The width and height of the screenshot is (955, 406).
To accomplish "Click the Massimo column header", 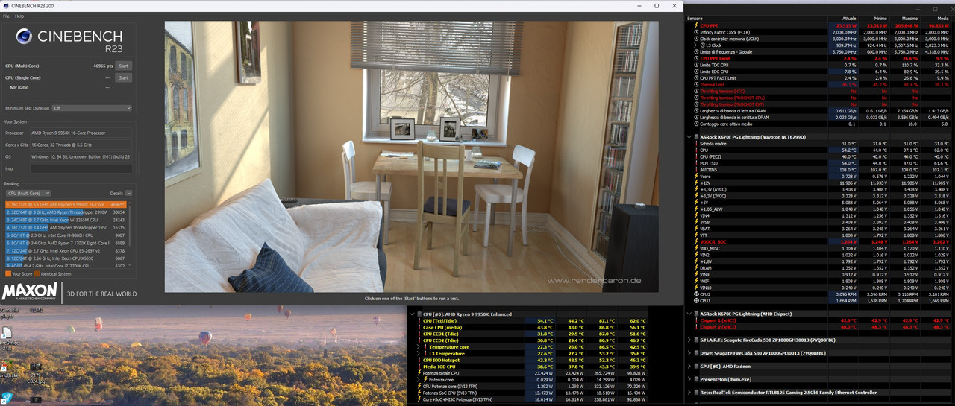I will [x=909, y=18].
